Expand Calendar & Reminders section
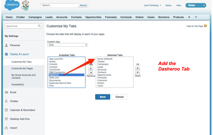The height and width of the screenshot is (135, 213). point(23,110)
